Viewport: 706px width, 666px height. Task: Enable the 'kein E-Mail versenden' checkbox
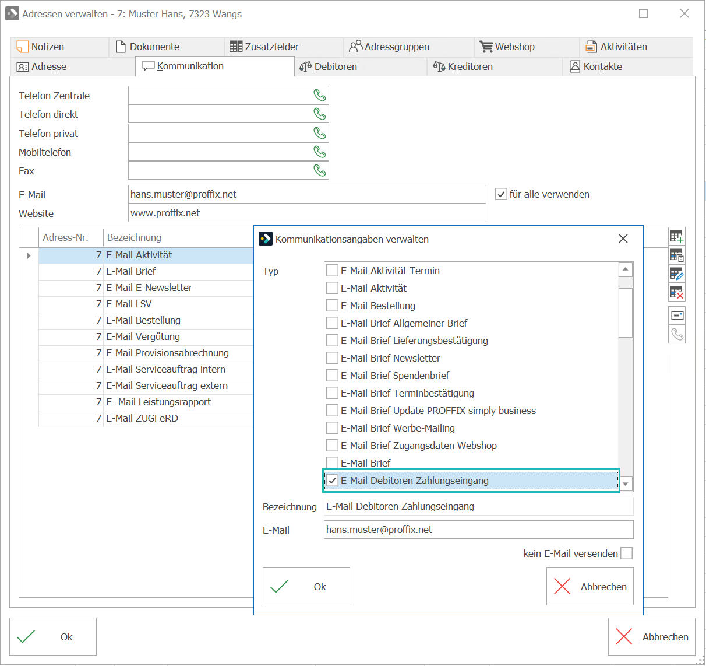click(x=627, y=553)
